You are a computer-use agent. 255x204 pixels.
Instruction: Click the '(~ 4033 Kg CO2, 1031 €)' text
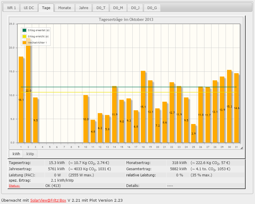pyautogui.click(x=90, y=169)
